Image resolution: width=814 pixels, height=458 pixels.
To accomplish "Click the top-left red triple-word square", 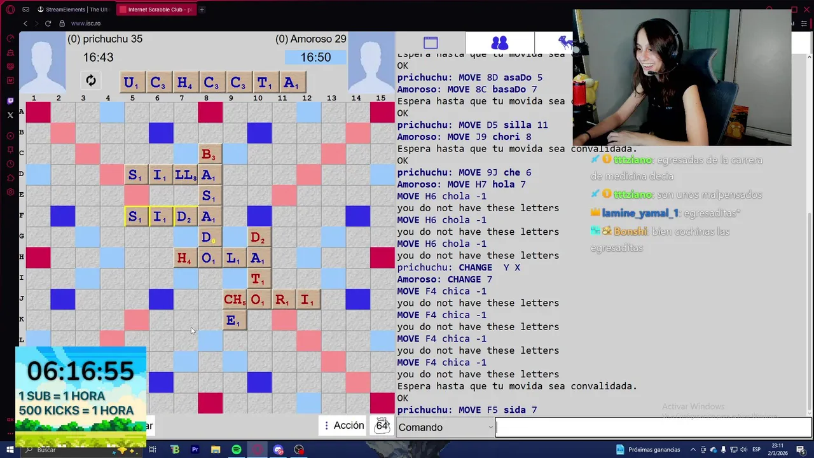I will (x=38, y=113).
